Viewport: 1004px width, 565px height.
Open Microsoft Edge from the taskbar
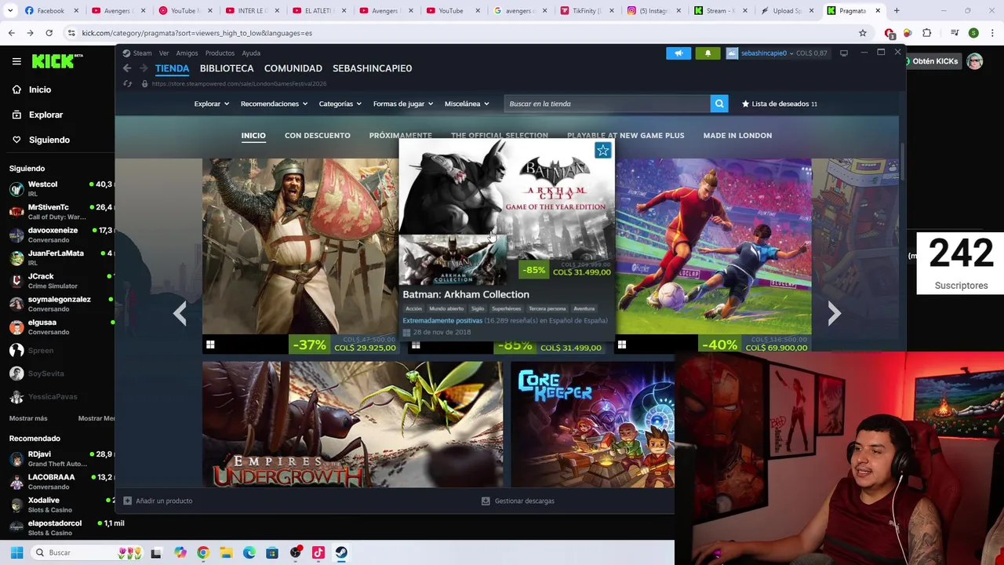pos(249,552)
